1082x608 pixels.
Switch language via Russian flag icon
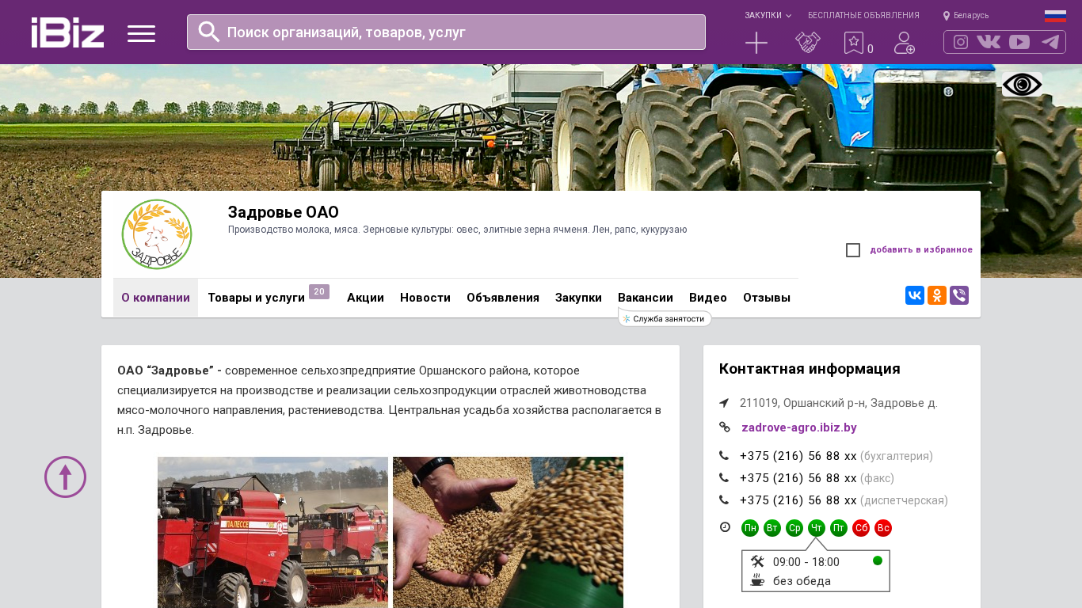[x=1055, y=16]
